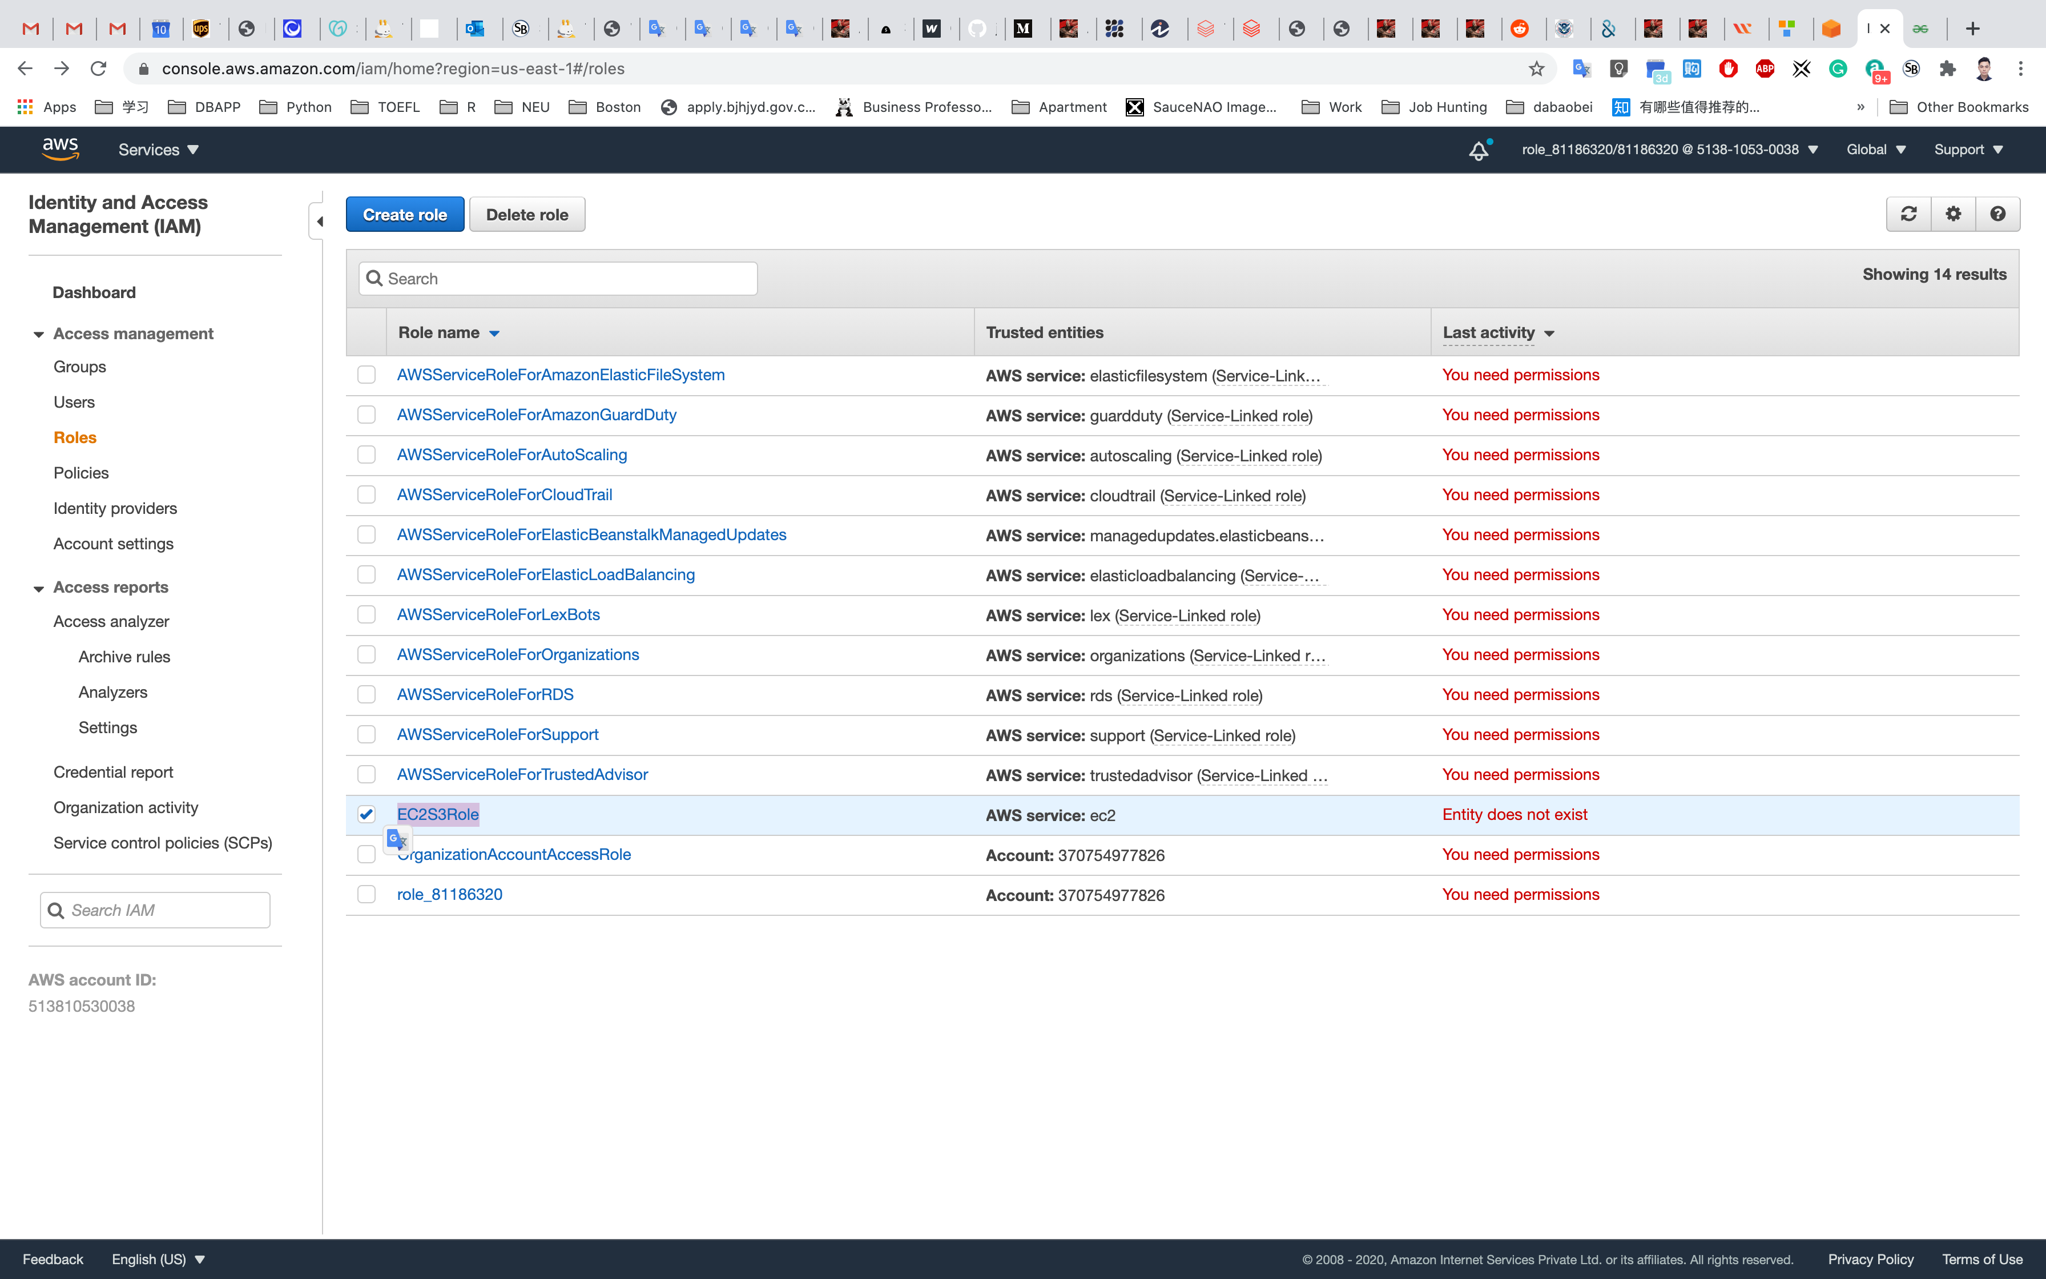The image size is (2046, 1279).
Task: Bookmark this page with the star icon
Action: [x=1536, y=69]
